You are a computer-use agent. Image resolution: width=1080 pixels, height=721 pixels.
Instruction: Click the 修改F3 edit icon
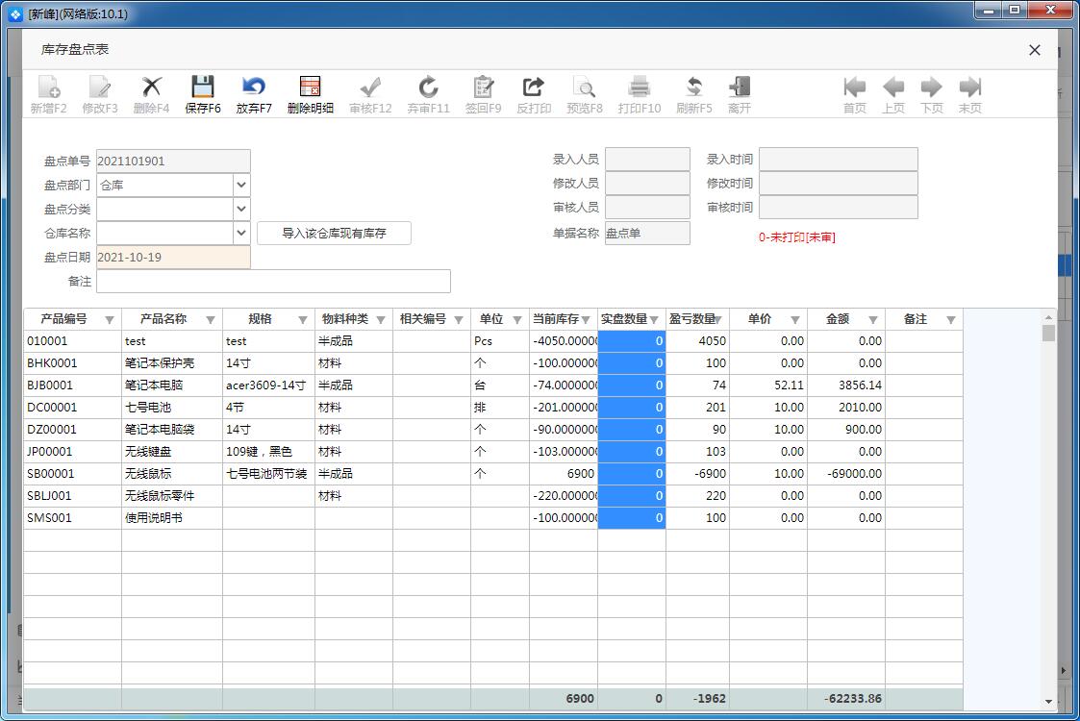(x=100, y=87)
